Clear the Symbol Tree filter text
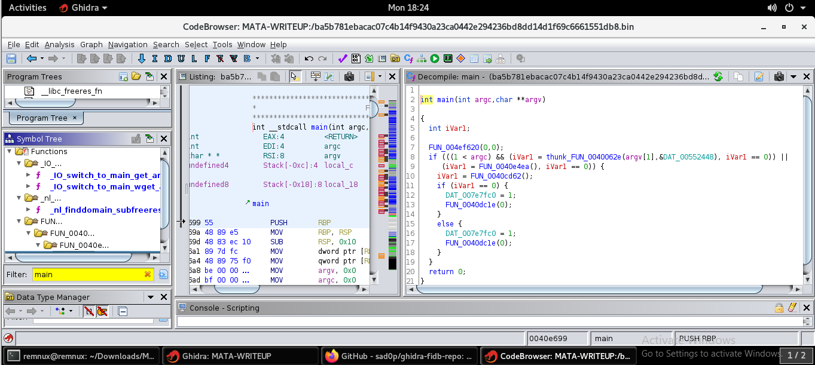Viewport: 815px width, 365px height. click(x=147, y=274)
